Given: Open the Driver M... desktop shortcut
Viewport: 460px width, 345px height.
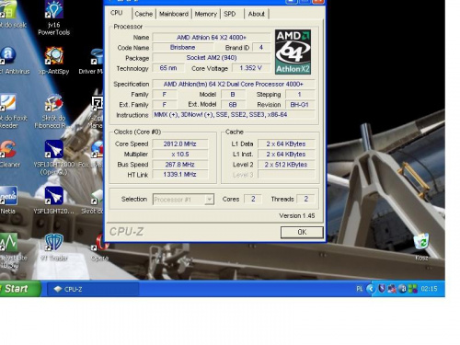Looking at the screenshot, I should point(97,56).
